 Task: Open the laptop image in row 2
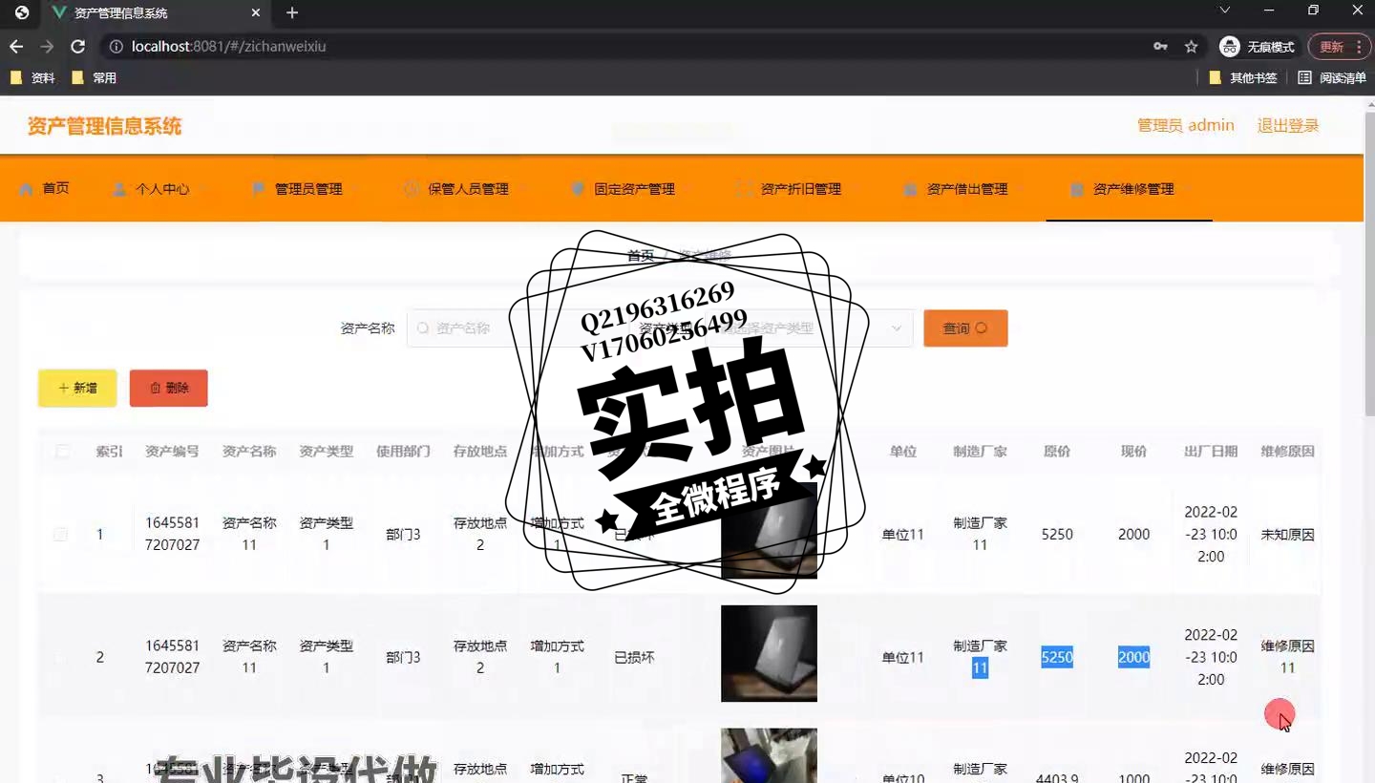click(x=769, y=653)
